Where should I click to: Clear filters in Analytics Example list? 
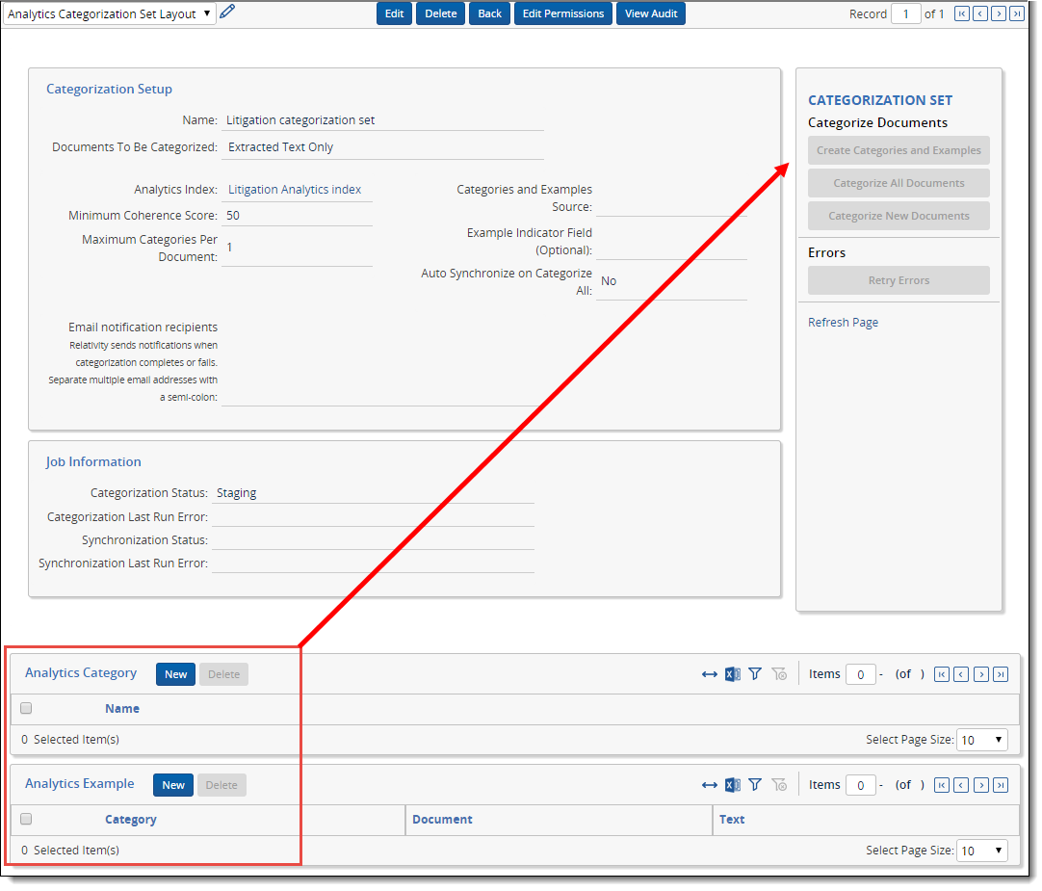click(779, 785)
